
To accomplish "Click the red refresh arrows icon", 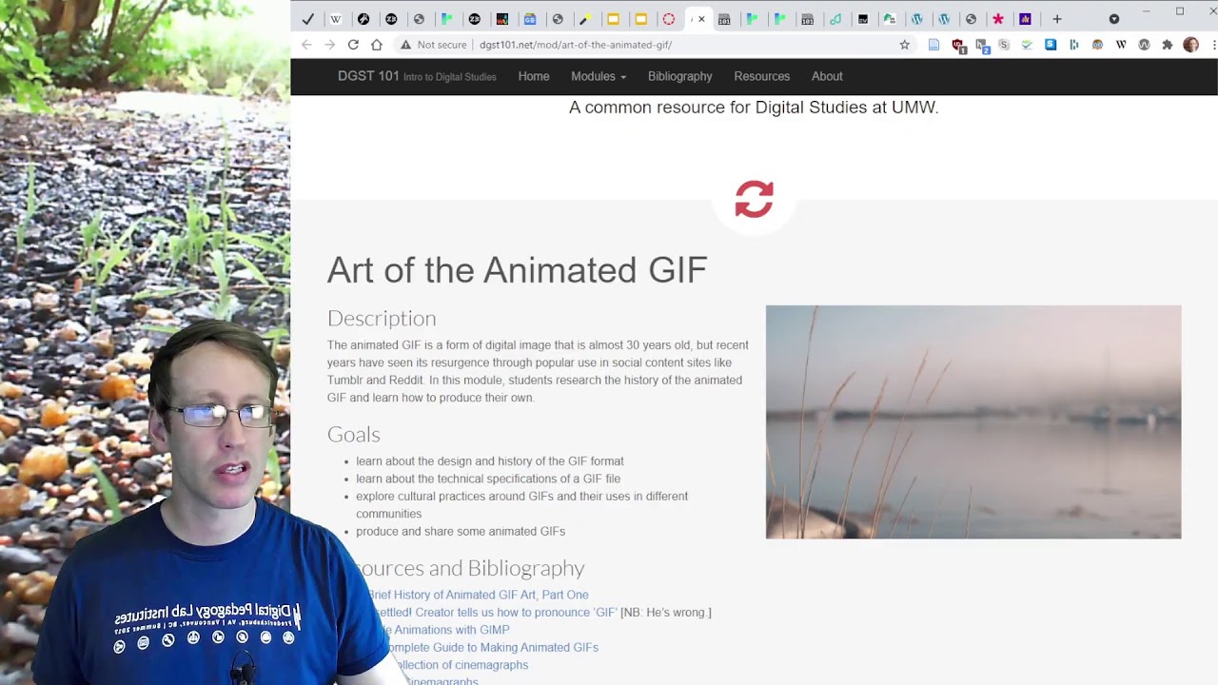I will (x=754, y=200).
